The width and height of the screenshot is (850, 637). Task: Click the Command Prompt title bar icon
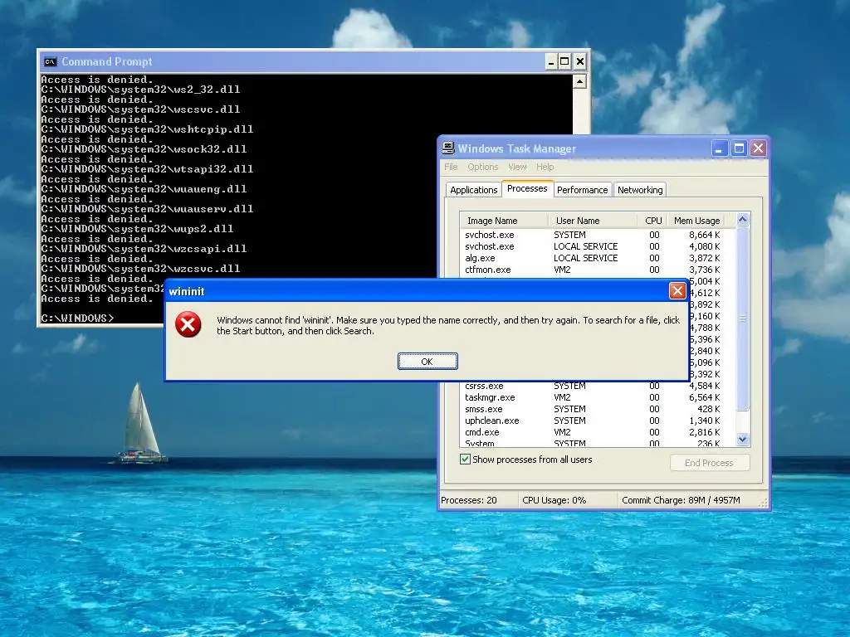pos(51,61)
